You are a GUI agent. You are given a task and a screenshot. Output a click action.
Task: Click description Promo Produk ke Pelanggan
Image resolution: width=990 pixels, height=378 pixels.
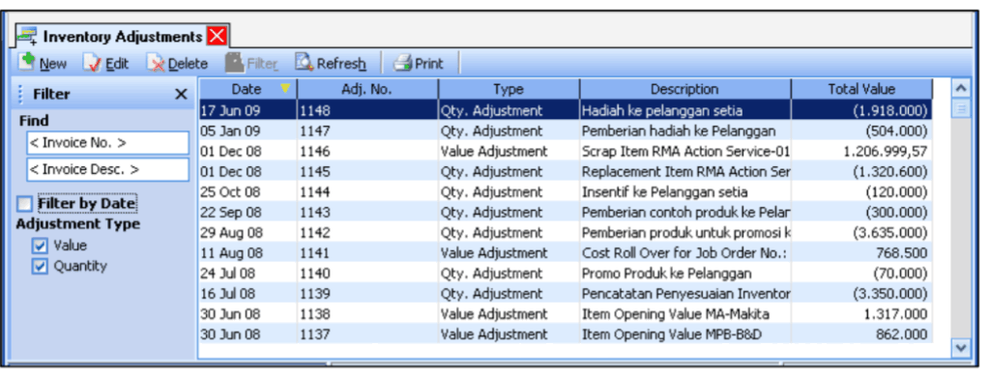pos(667,274)
